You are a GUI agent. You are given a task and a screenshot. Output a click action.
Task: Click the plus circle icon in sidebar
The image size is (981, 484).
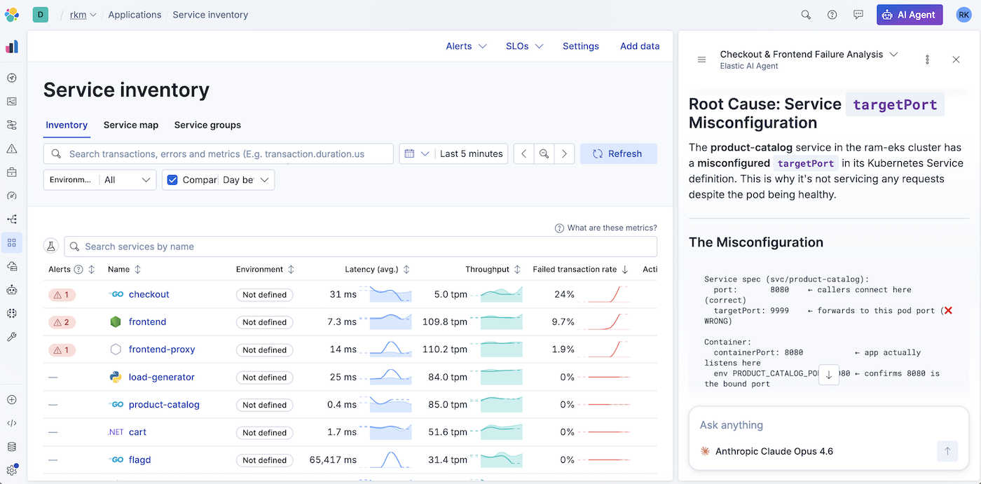pos(12,400)
